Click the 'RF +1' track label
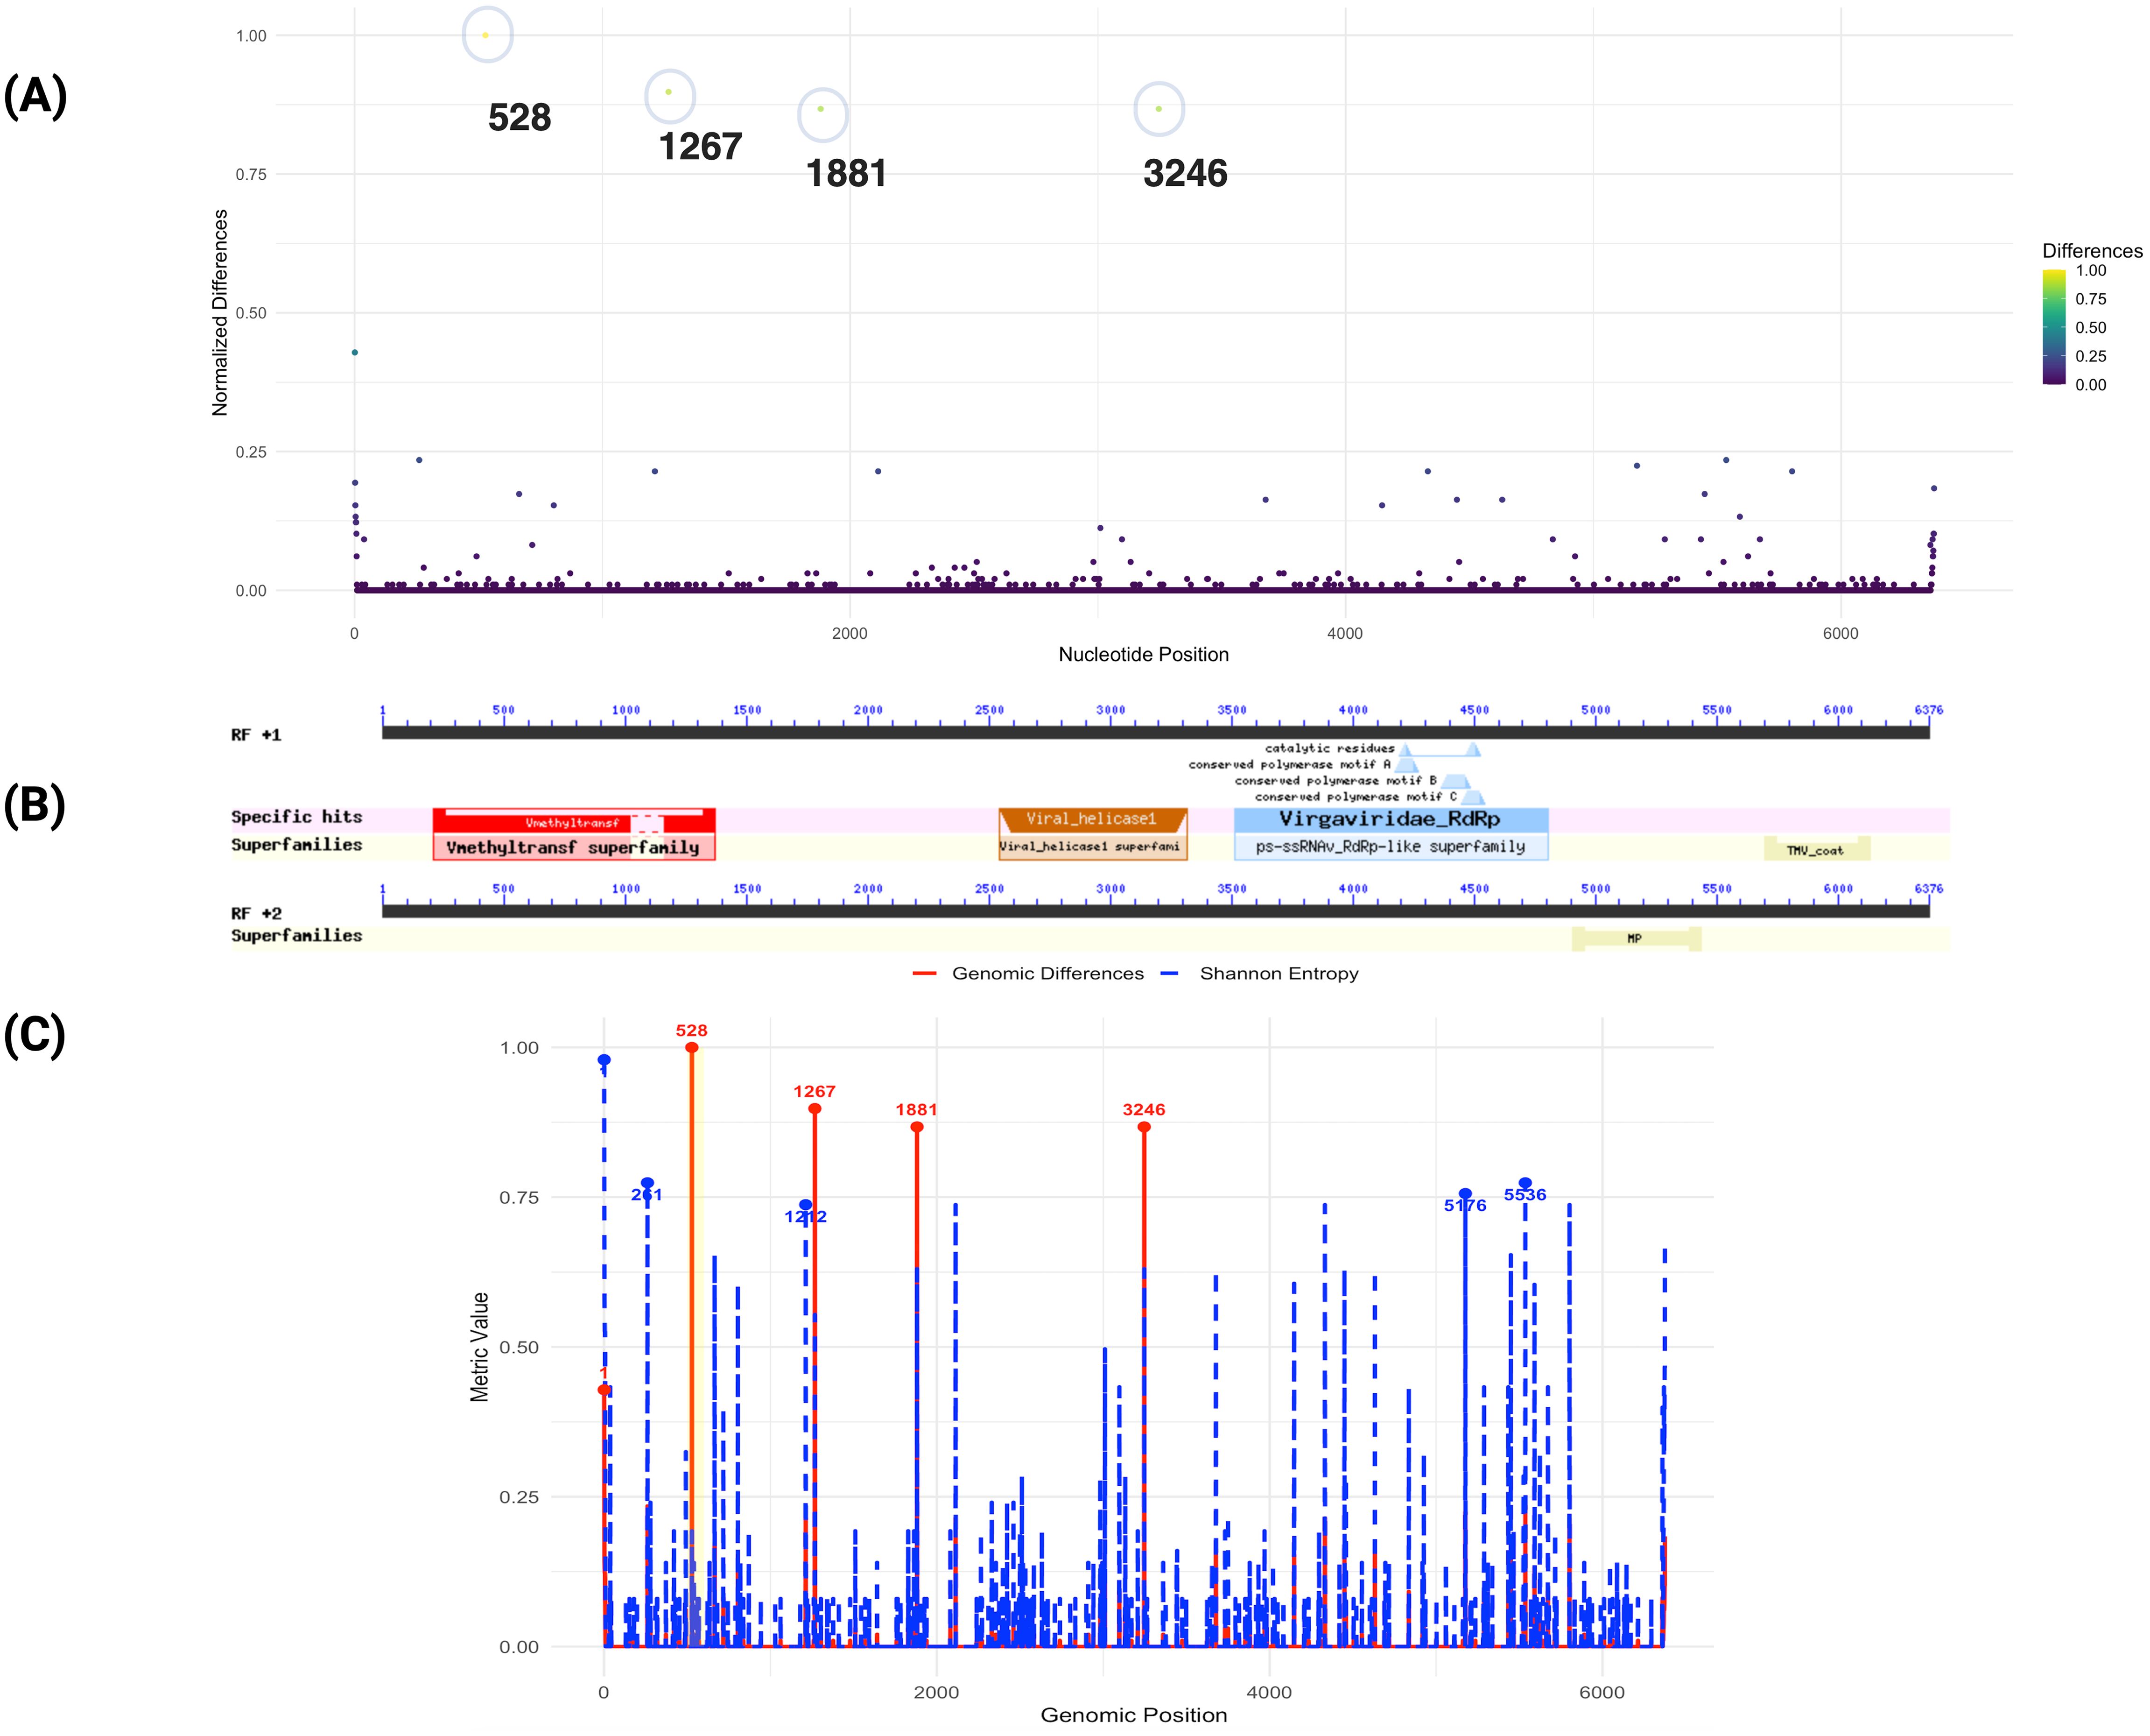The width and height of the screenshot is (2150, 1736). point(256,735)
